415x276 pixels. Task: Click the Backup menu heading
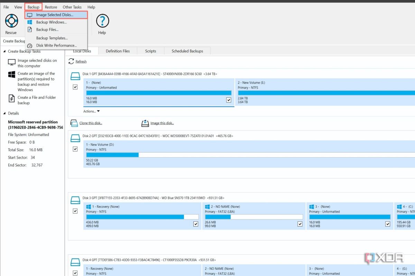(x=34, y=7)
